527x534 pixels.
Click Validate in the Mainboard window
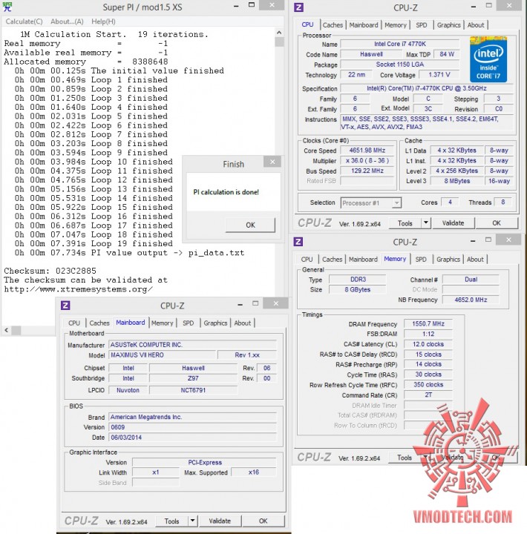220,521
